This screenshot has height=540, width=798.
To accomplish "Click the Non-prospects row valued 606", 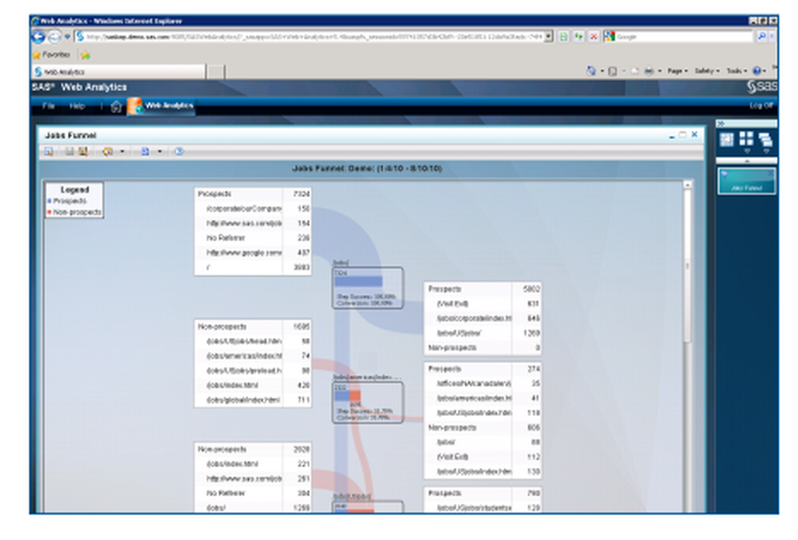I will point(483,428).
